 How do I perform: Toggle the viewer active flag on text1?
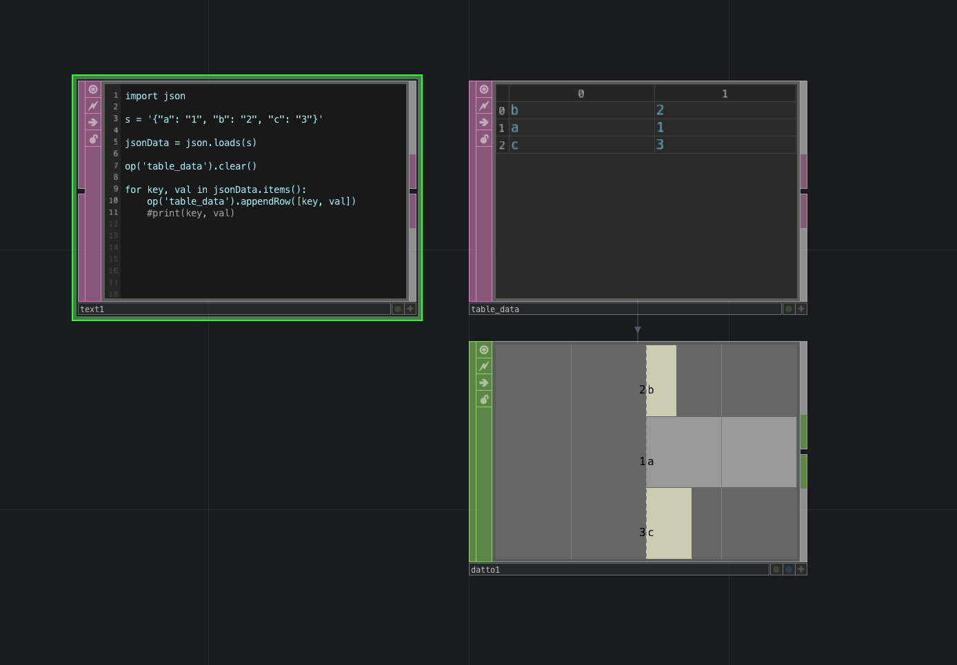click(x=93, y=89)
